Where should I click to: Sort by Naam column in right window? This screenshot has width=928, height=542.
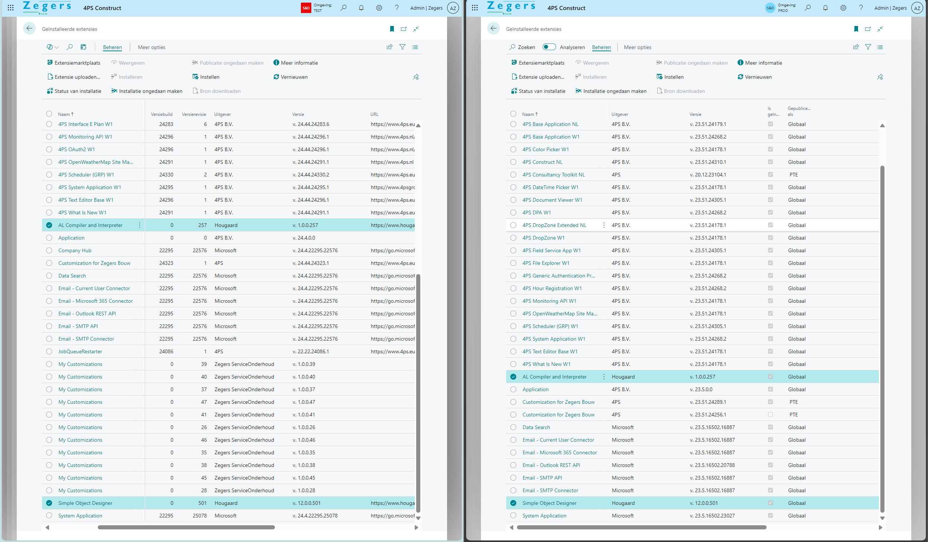pyautogui.click(x=530, y=114)
